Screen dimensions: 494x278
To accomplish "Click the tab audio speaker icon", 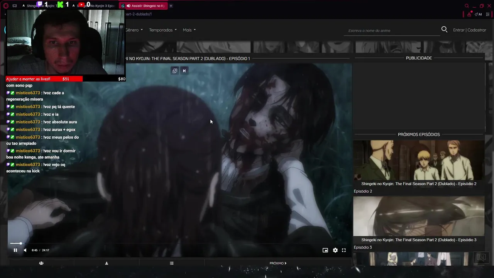I will click(129, 6).
